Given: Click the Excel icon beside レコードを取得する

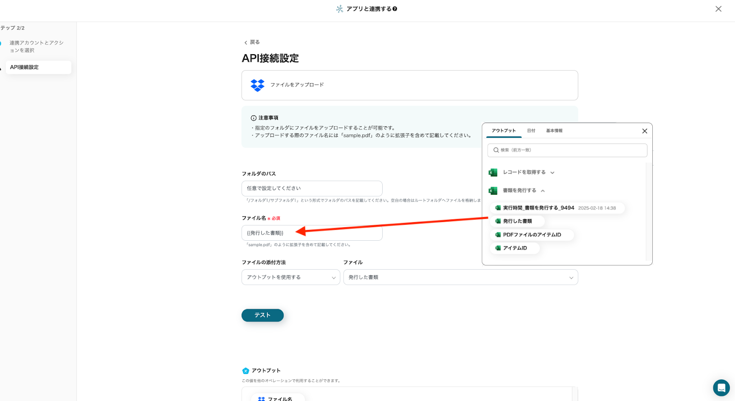Looking at the screenshot, I should pos(493,173).
